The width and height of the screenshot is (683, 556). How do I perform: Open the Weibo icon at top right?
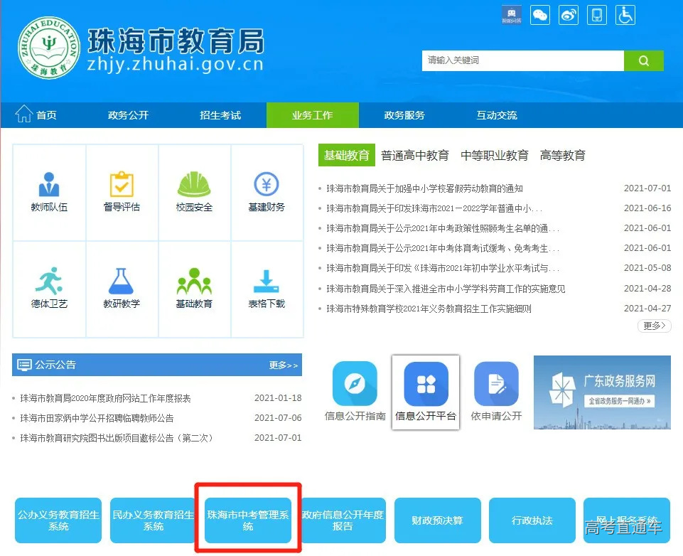568,14
